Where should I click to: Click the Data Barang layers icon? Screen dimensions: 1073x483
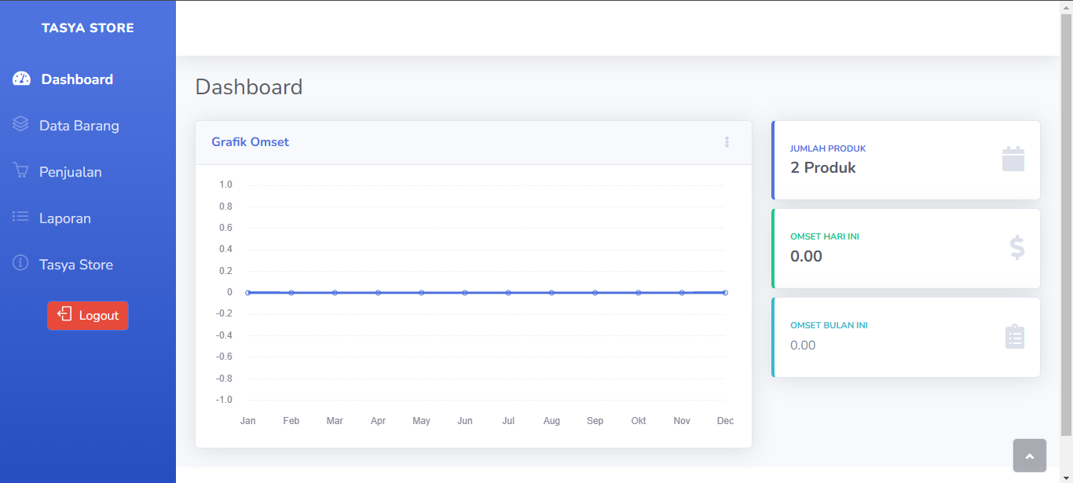click(x=20, y=125)
